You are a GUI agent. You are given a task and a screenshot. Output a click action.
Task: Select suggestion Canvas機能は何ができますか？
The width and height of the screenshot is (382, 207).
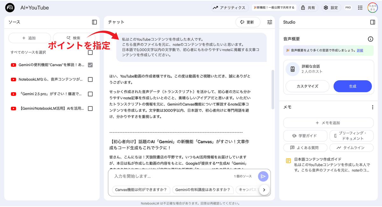pos(141,190)
